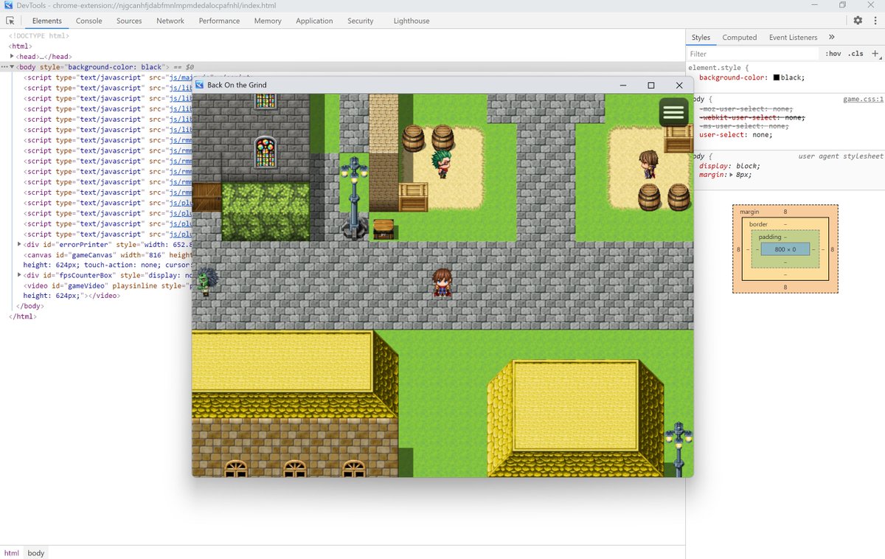Click the display: block property
Image resolution: width=885 pixels, height=559 pixels.
[729, 166]
